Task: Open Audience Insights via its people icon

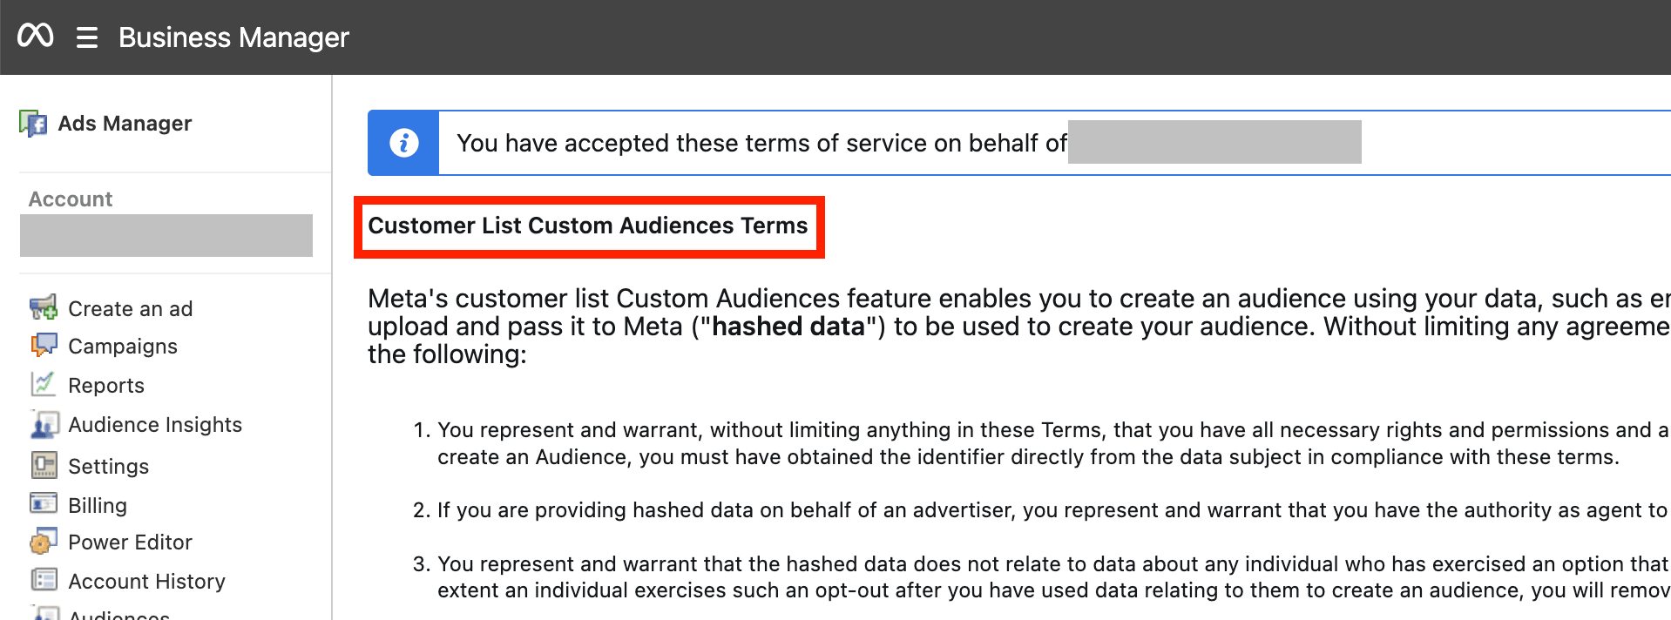Action: click(44, 424)
